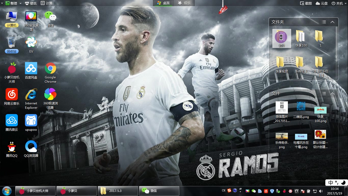This screenshot has width=348, height=196.
Task: Open the Windows Start menu orb
Action: (x=6, y=191)
